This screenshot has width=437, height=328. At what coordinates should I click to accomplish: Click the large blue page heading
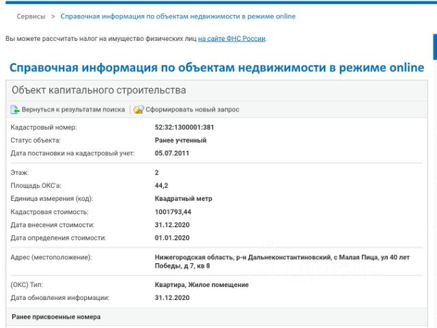pos(217,68)
